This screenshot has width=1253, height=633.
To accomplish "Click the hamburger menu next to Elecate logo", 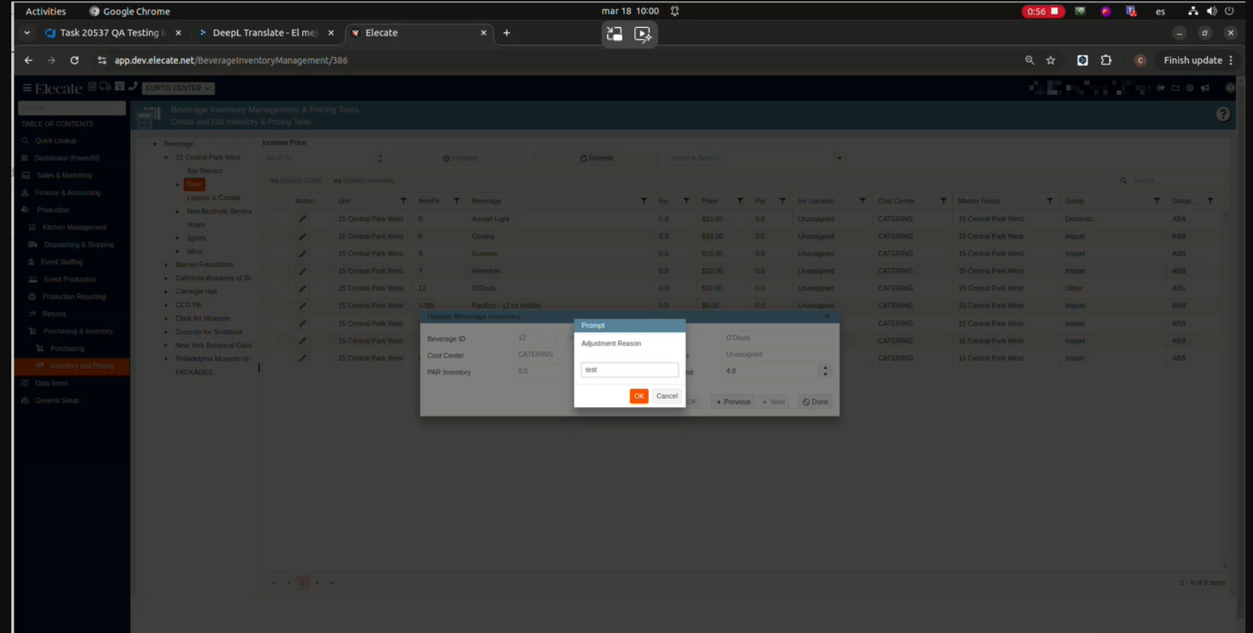I will 26,88.
